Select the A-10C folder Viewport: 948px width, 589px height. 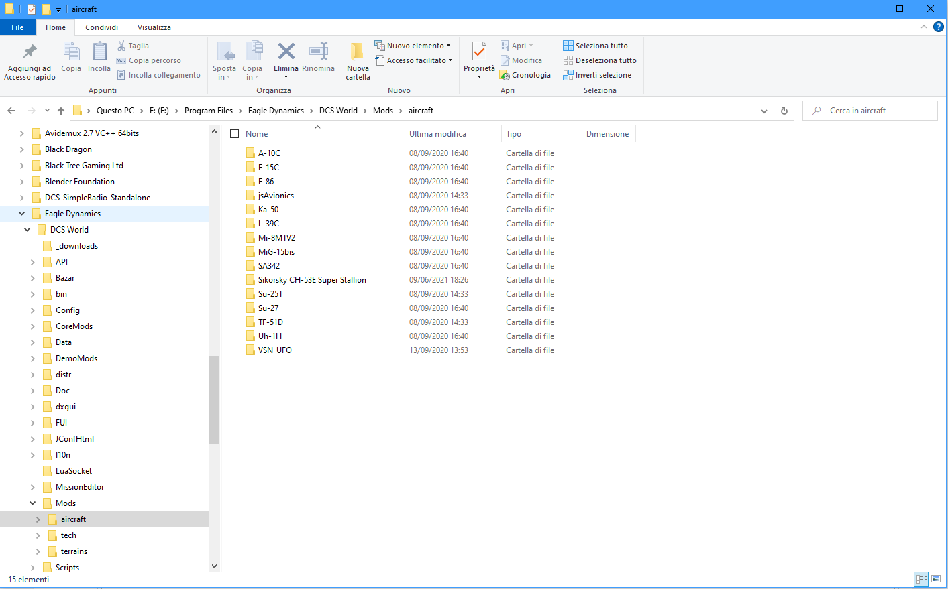pyautogui.click(x=269, y=153)
